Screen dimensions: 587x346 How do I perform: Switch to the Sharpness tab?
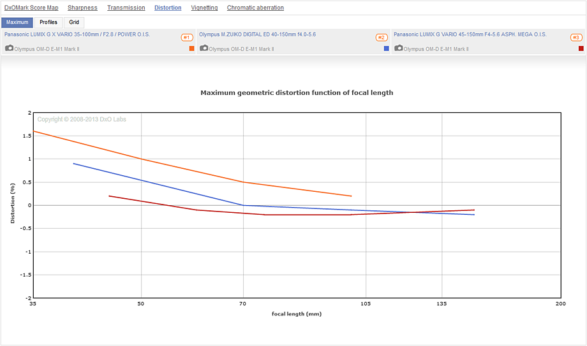pos(82,8)
